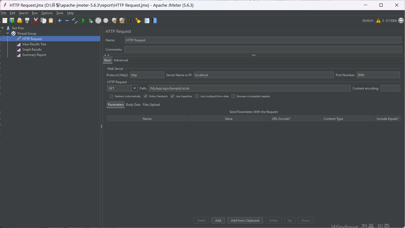Select the Basic tab
405x228 pixels.
(x=108, y=60)
